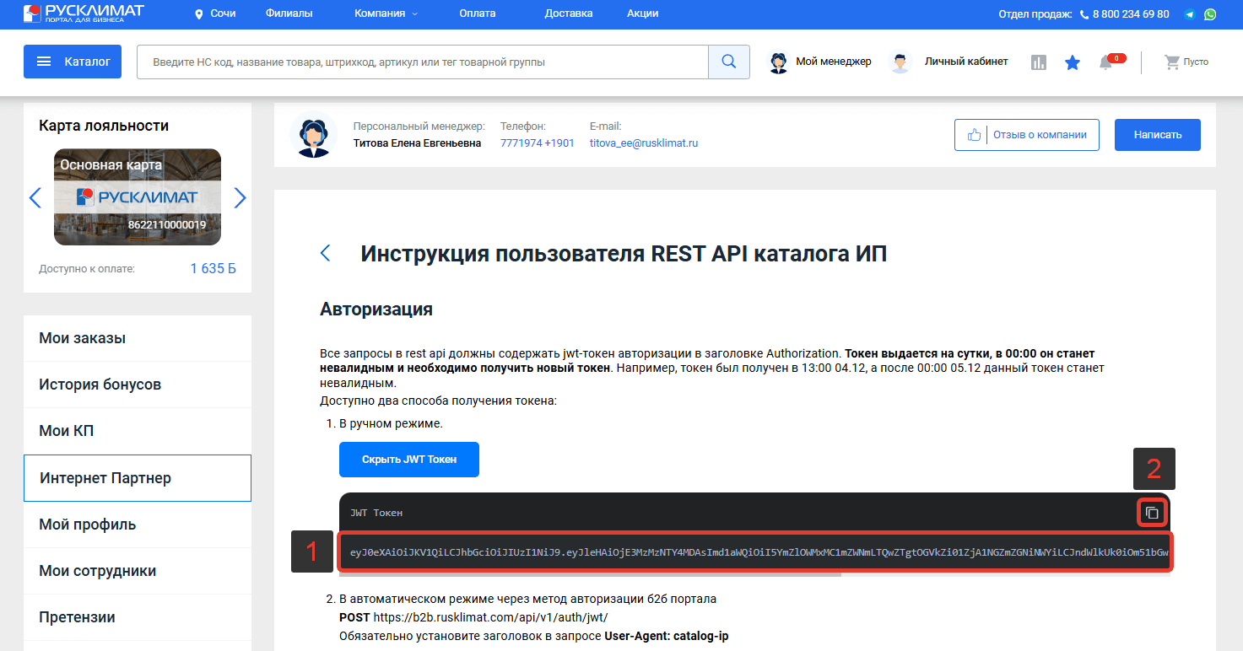Click the Титова Елена Евгеньевна name
This screenshot has width=1243, height=651.
[x=417, y=143]
